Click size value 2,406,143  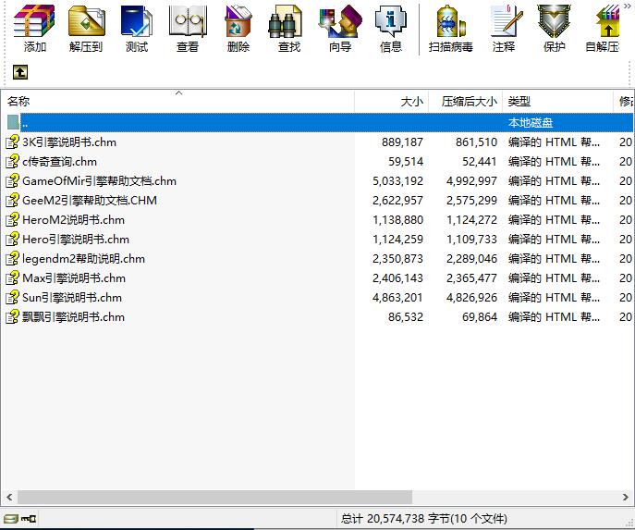(397, 278)
